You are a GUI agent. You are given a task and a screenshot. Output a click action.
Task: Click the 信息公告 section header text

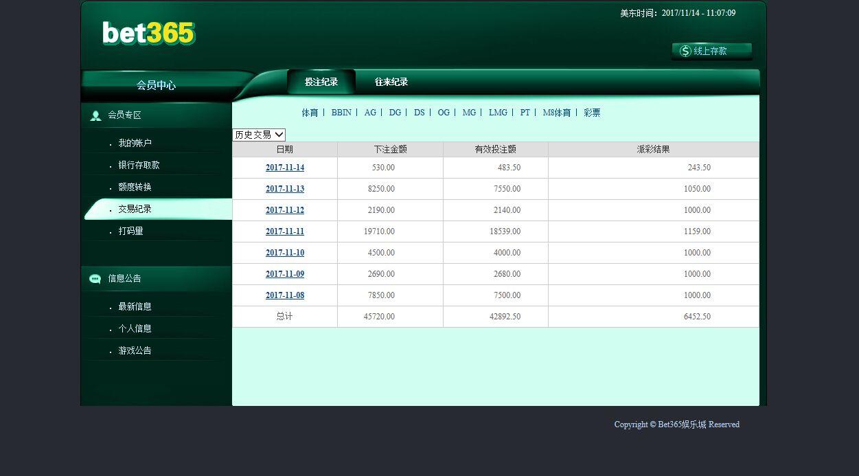point(124,278)
